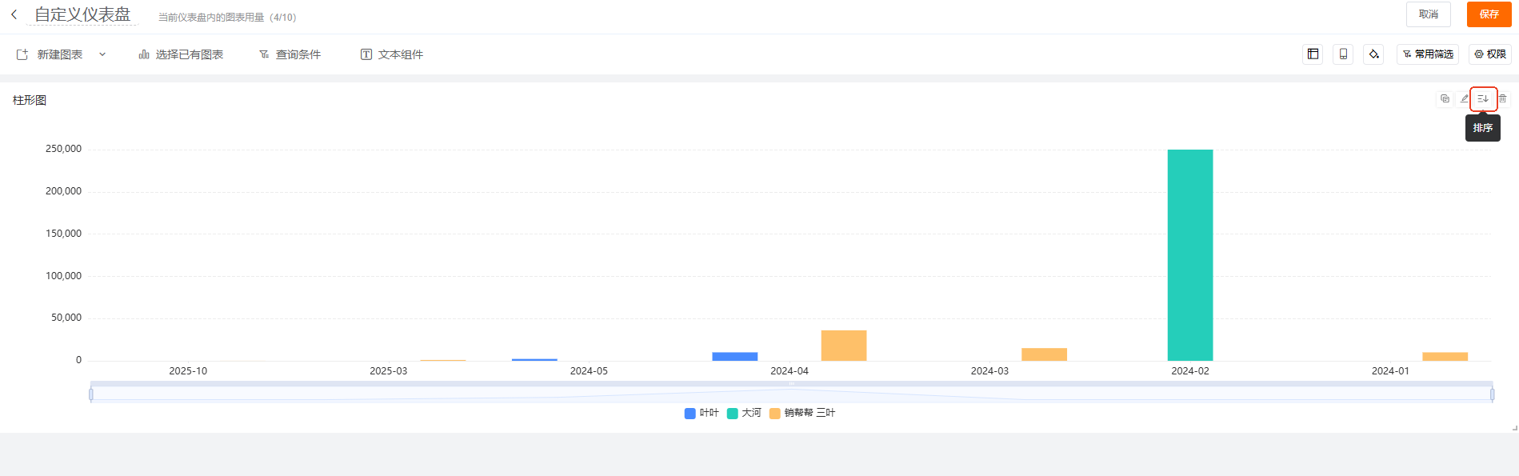
Task: Select 选择已有图表 in the toolbar
Action: (x=181, y=54)
